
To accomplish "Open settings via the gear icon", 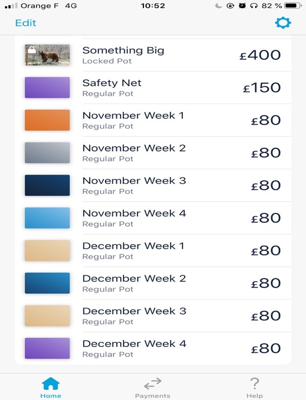I will tap(283, 23).
